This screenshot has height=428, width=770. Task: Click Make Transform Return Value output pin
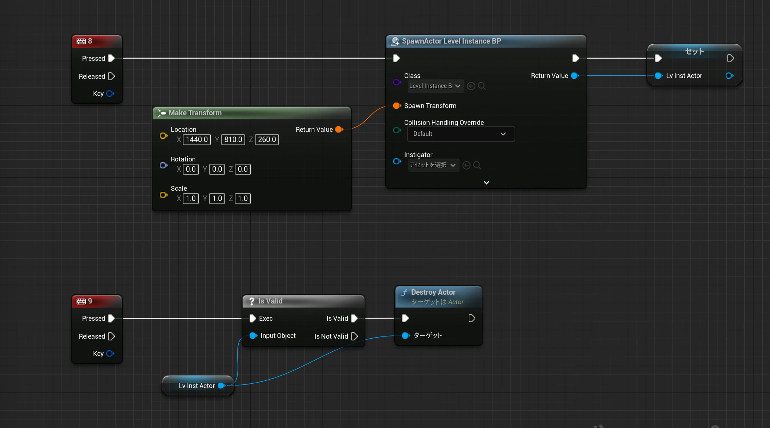[x=339, y=129]
